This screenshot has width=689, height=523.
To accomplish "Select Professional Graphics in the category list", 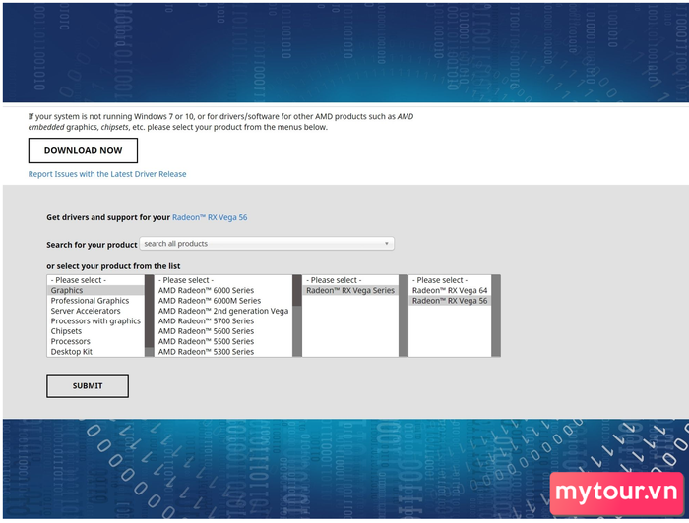I will tap(95, 301).
